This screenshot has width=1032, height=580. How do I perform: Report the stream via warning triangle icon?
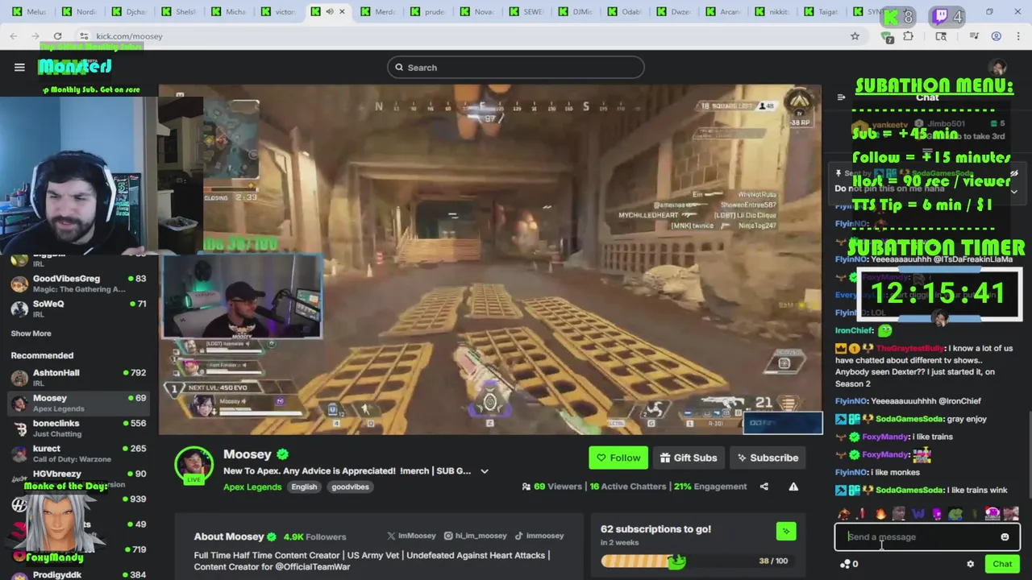tap(793, 487)
